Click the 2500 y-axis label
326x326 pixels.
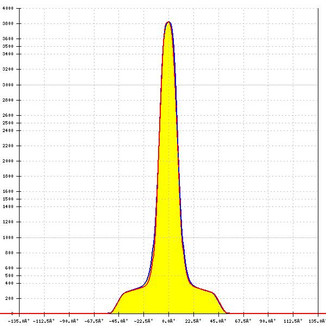pyautogui.click(x=8, y=123)
